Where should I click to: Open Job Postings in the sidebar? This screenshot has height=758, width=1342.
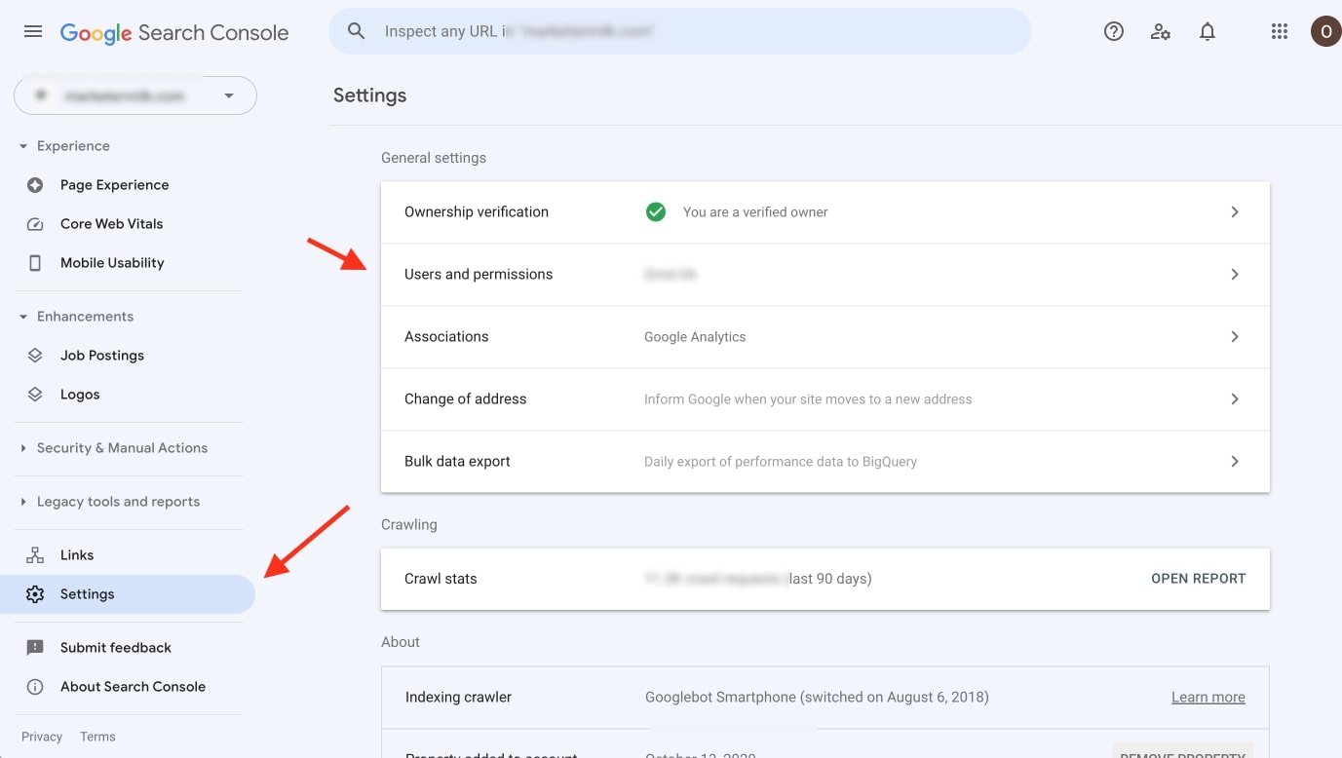(x=101, y=356)
